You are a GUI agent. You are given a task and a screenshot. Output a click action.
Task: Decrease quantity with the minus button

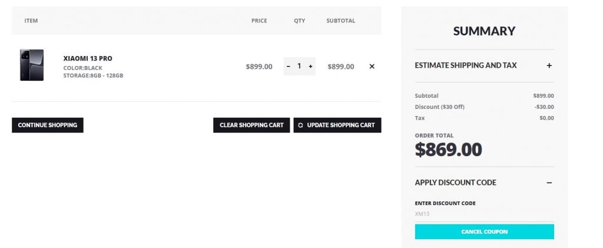(x=289, y=67)
